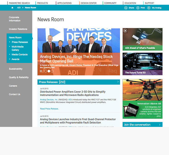The height and width of the screenshot is (155, 169).
Task: Select the third carousel slide dot
Action: click(x=52, y=71)
